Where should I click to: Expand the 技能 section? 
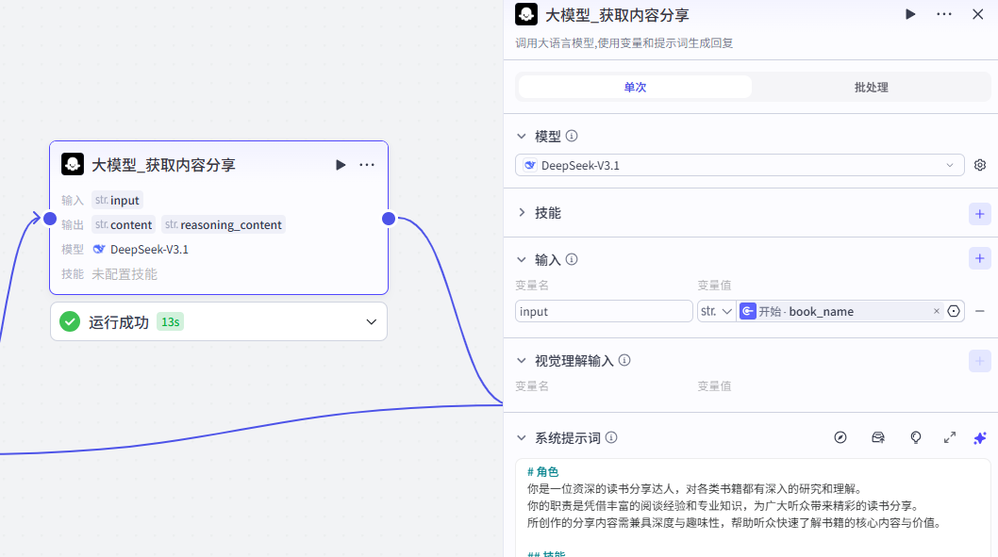click(522, 213)
